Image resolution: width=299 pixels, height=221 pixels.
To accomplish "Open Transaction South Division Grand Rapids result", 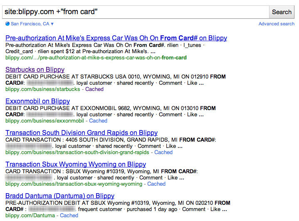I will point(82,133).
